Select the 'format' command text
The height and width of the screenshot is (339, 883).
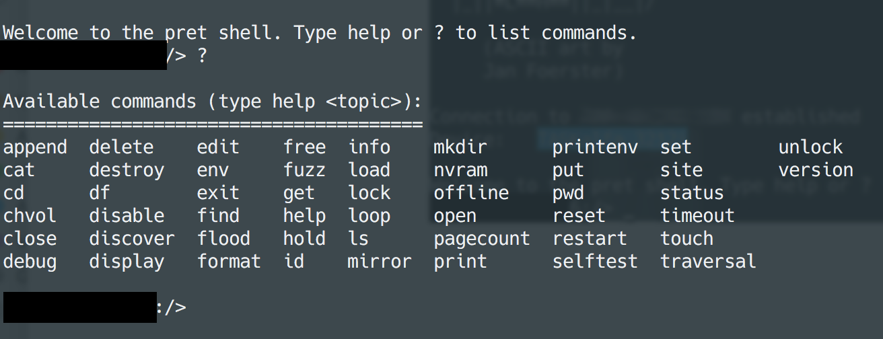[x=229, y=261]
